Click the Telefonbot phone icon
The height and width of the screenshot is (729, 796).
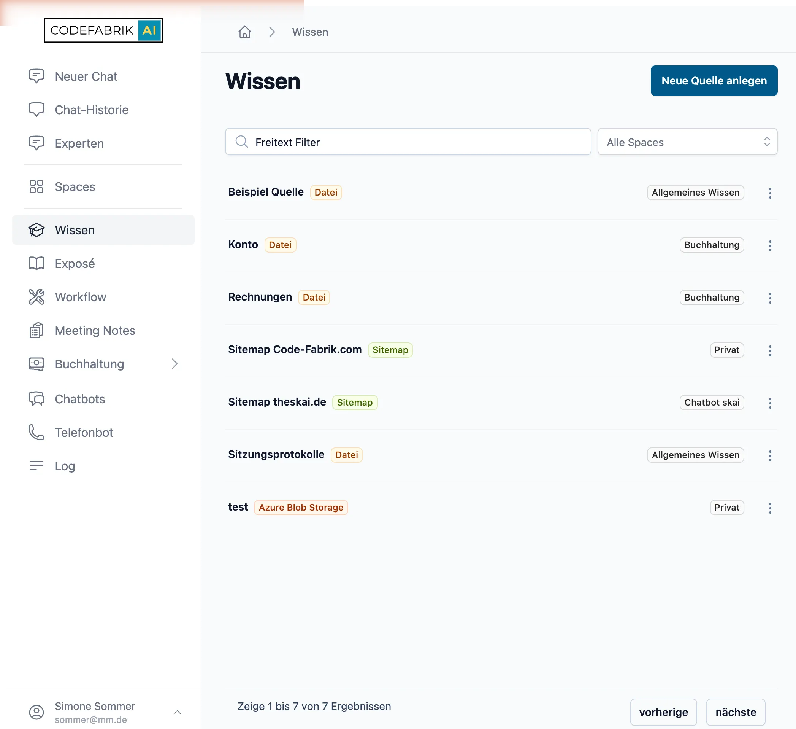[x=36, y=433]
